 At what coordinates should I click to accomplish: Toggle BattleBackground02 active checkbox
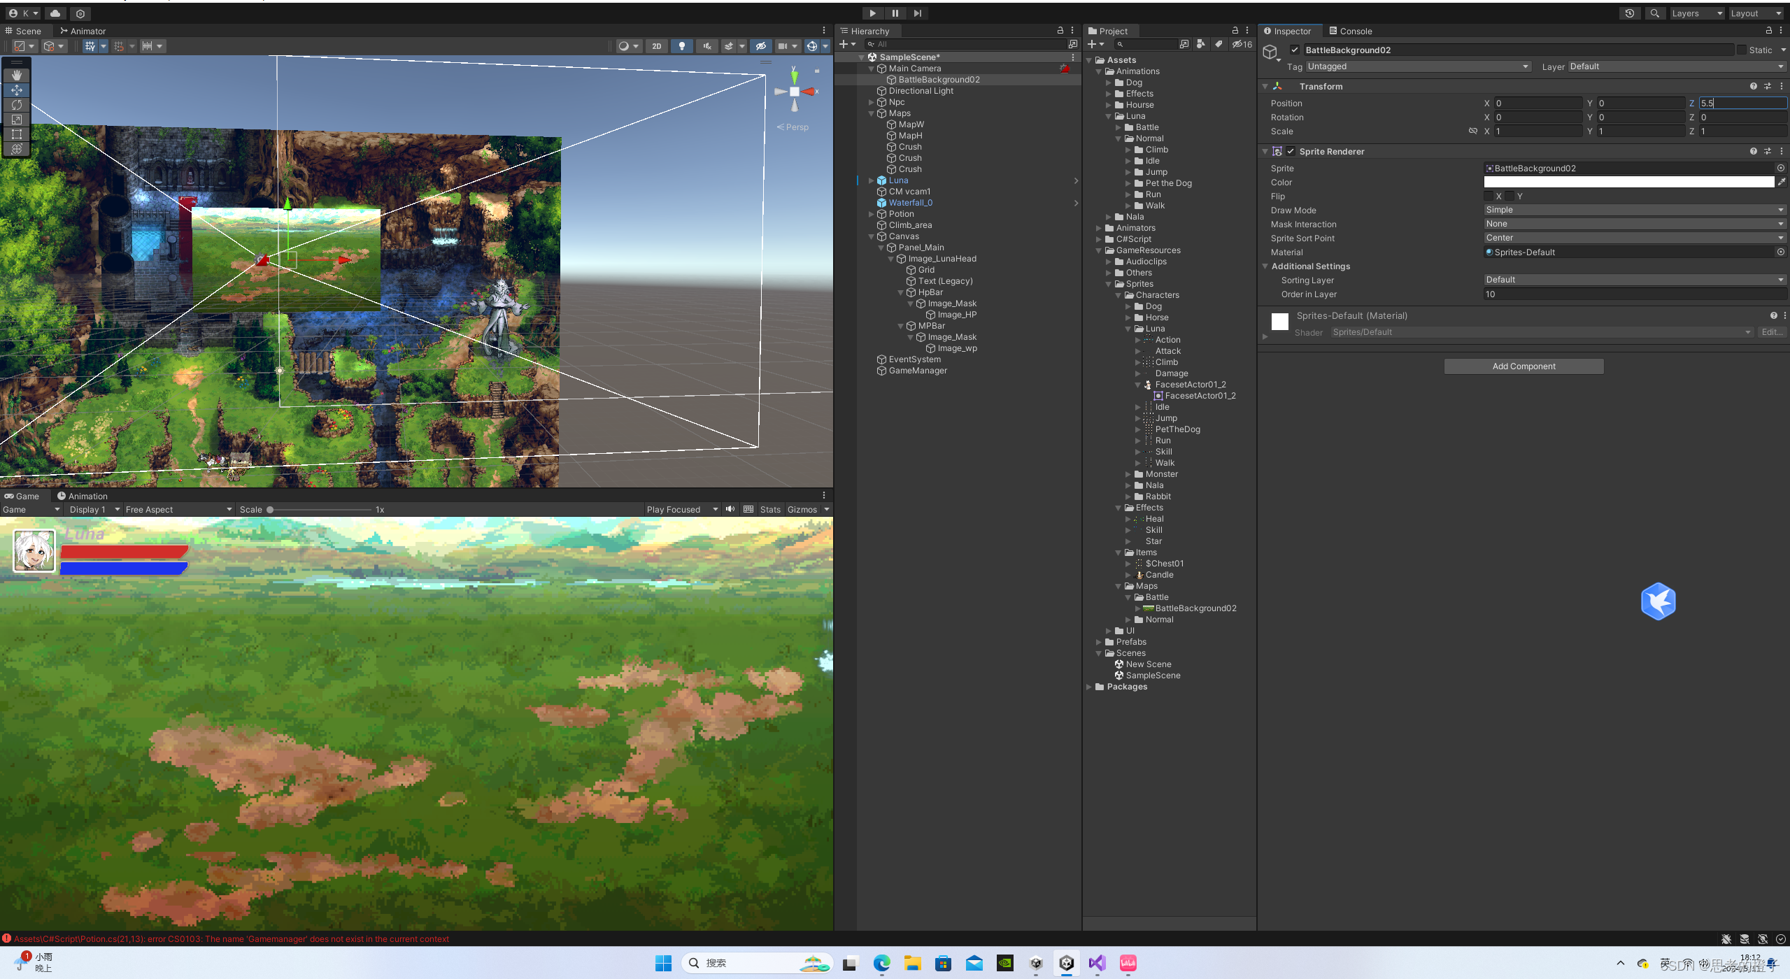click(1295, 50)
